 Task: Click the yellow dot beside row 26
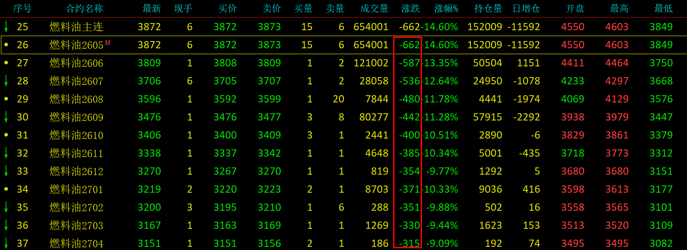(6, 45)
